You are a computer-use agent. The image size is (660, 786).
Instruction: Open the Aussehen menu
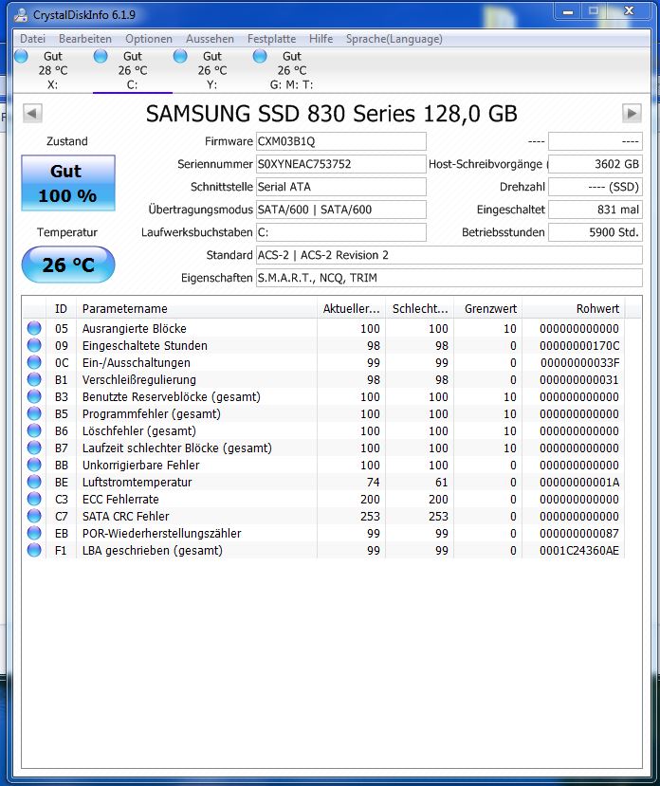click(210, 39)
